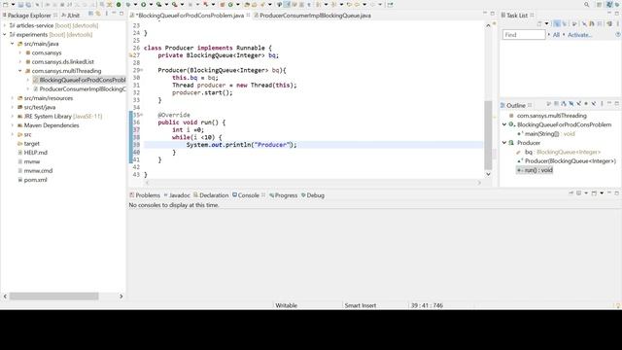The width and height of the screenshot is (622, 350).
Task: Click the Save toolbar icon
Action: (20, 4)
